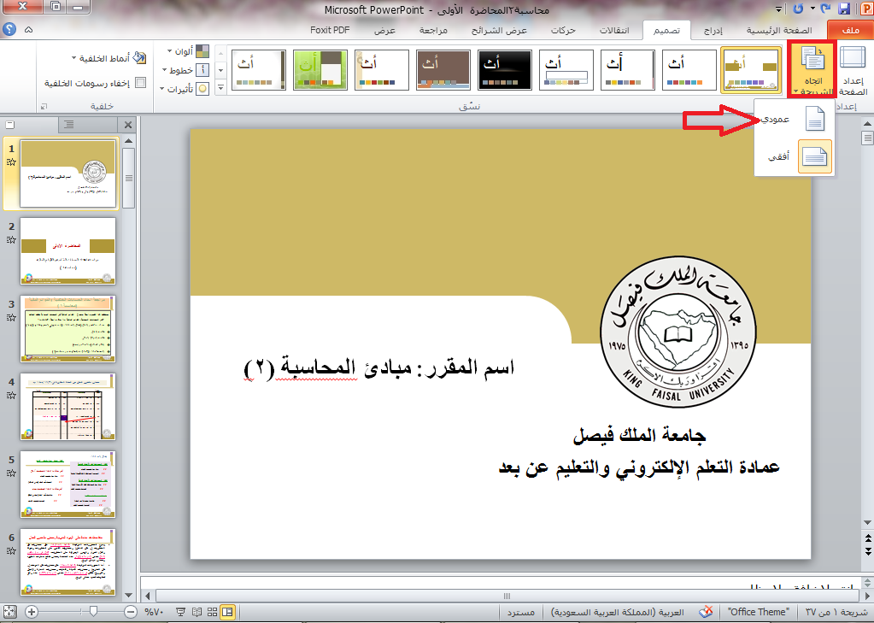Click animation star icon beside slide 1
The image size is (874, 623).
pyautogui.click(x=11, y=162)
